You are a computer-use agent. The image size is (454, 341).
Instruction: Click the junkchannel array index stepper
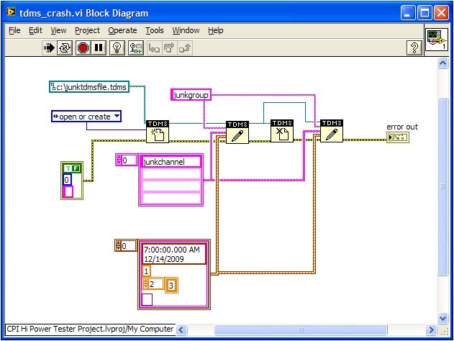(119, 160)
